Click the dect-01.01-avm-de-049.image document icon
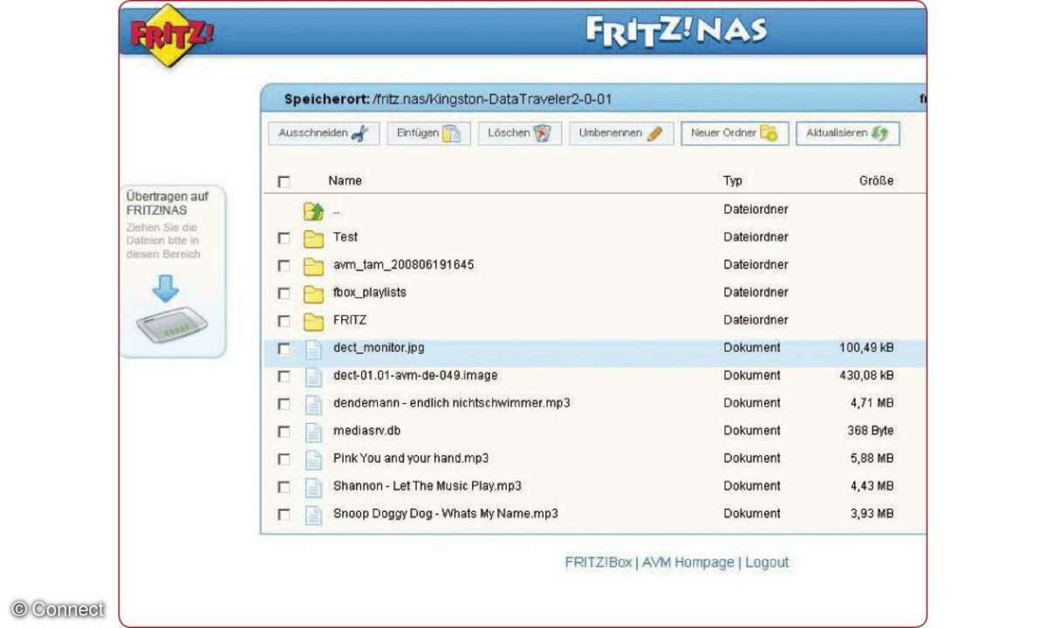 pyautogui.click(x=313, y=377)
